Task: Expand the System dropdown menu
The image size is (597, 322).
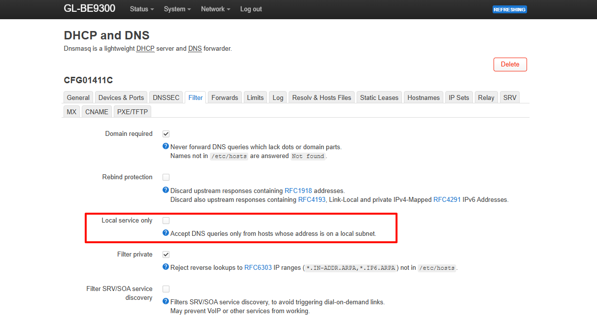Action: point(177,9)
